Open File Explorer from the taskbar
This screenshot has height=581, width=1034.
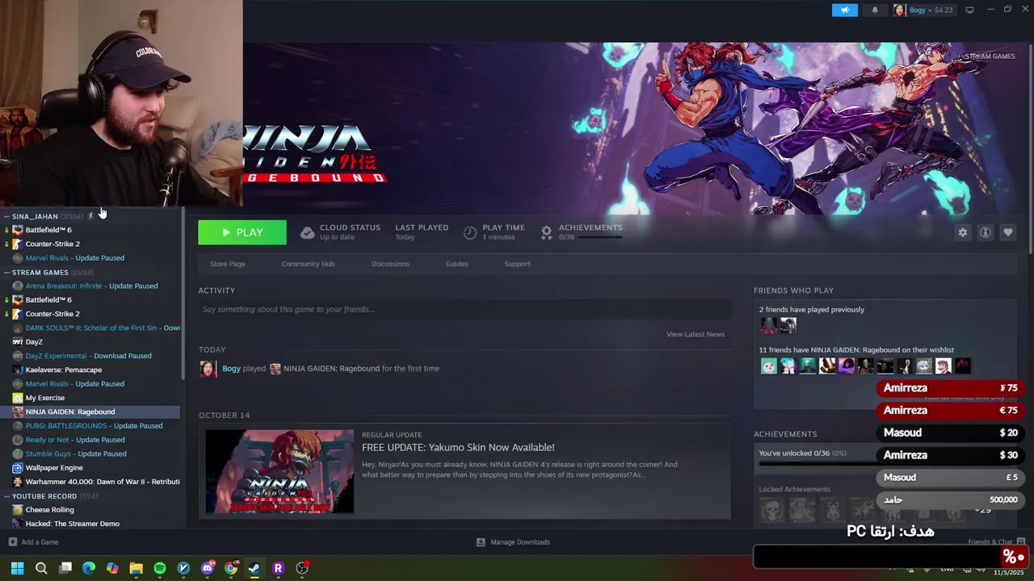(136, 568)
